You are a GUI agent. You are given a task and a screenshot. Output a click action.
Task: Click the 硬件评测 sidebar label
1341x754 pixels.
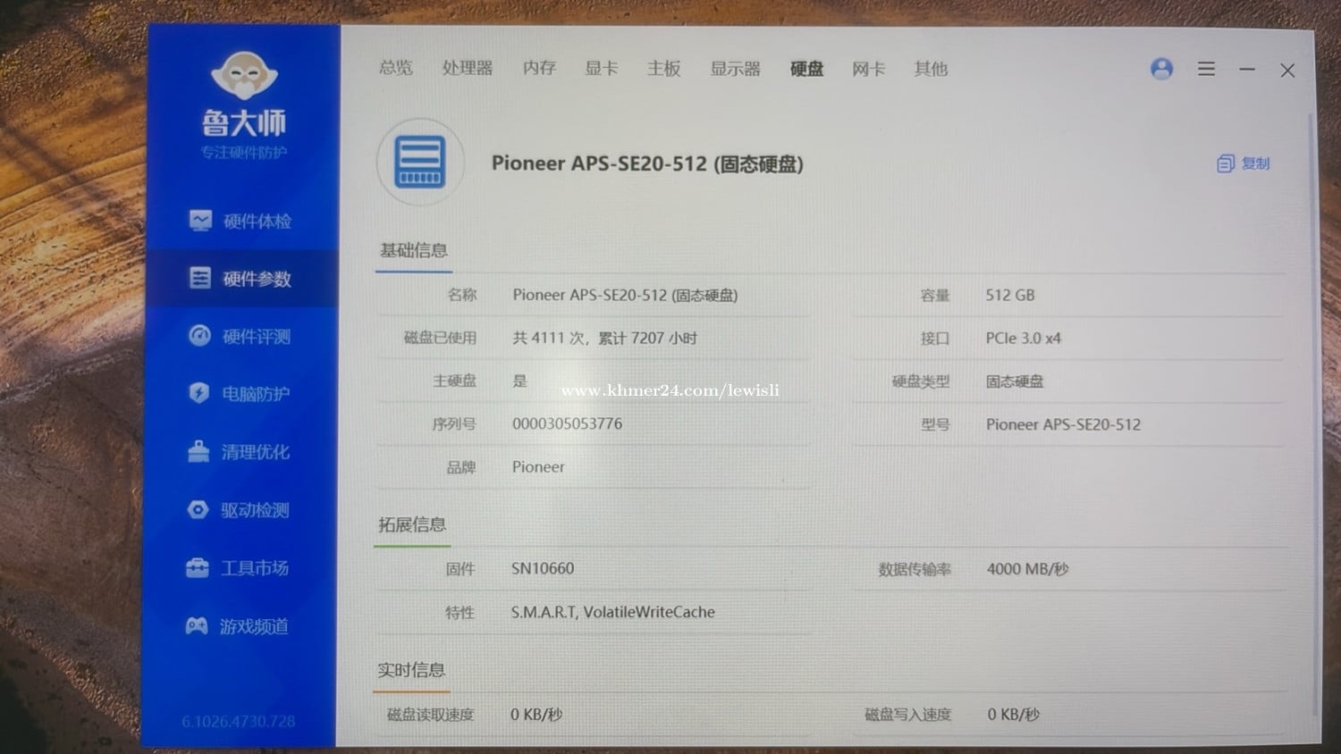[257, 337]
